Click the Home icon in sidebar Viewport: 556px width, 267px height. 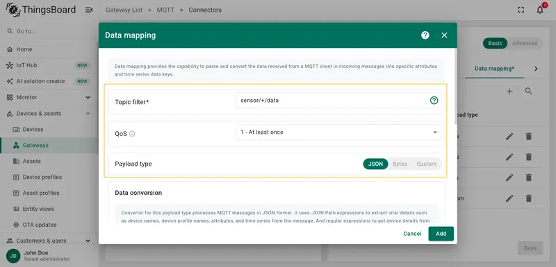tap(10, 49)
